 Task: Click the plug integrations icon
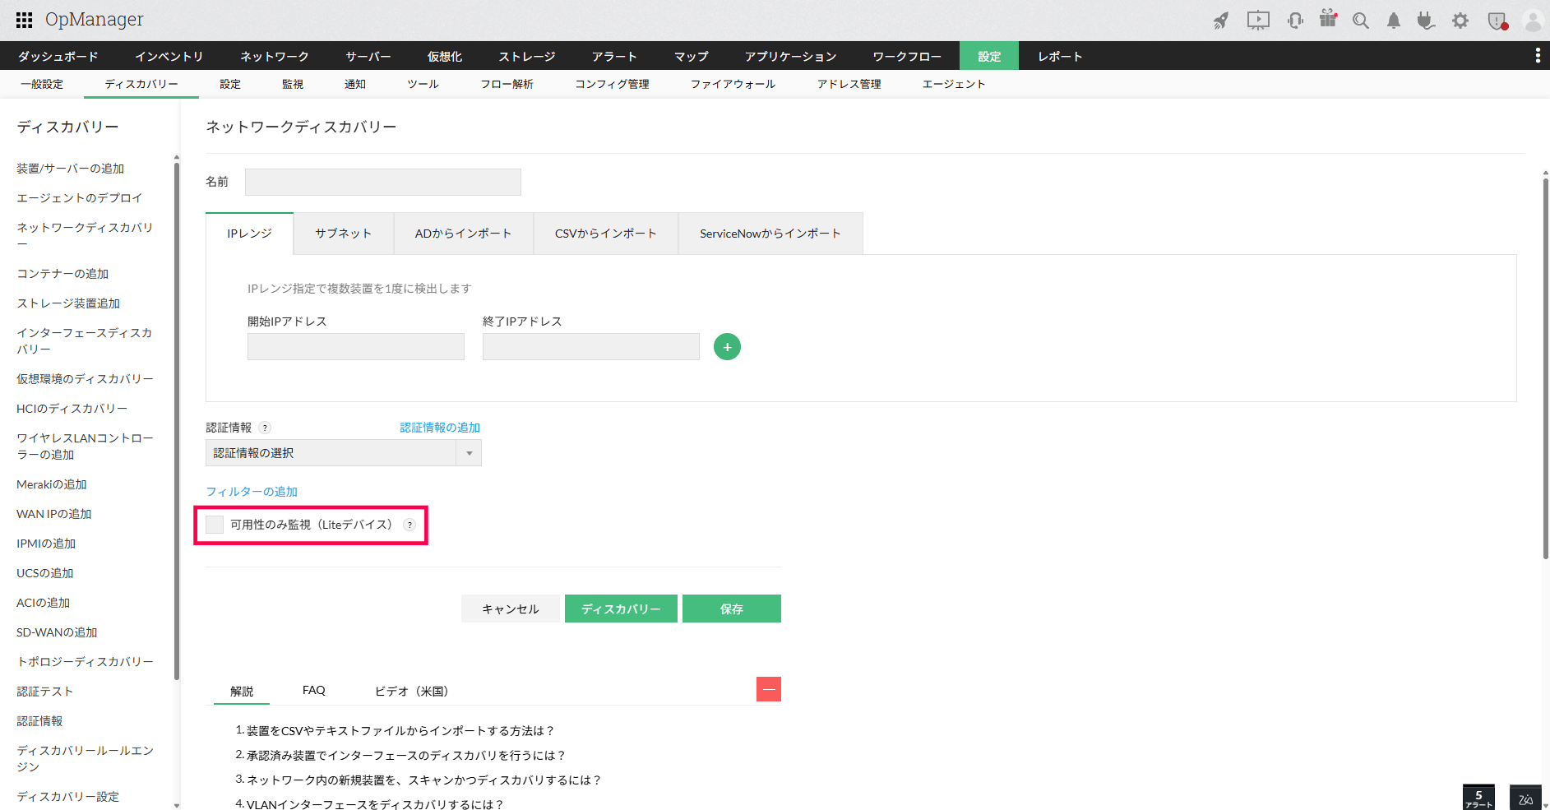(1426, 21)
